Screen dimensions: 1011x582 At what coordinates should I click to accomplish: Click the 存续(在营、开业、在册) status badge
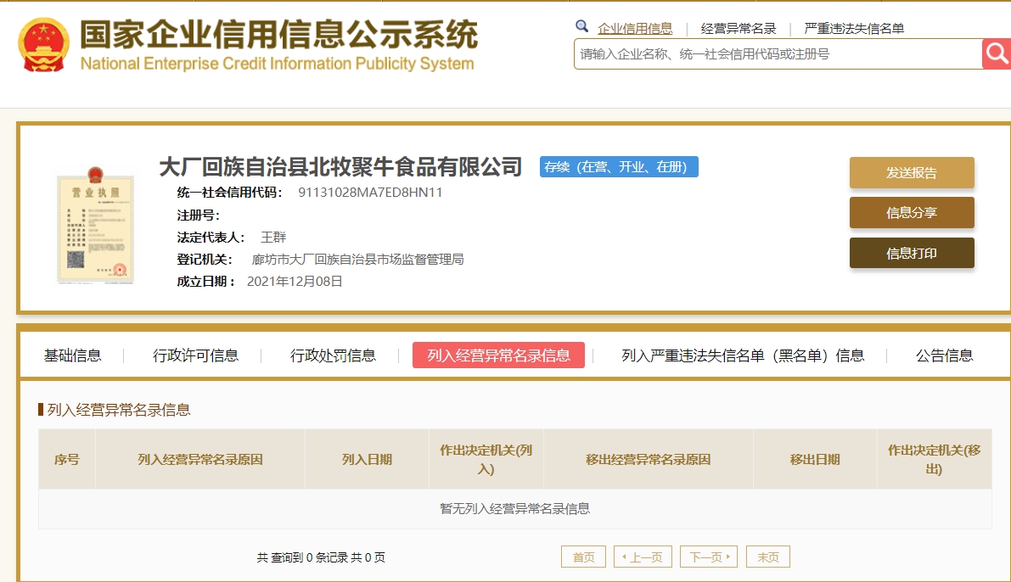click(619, 167)
